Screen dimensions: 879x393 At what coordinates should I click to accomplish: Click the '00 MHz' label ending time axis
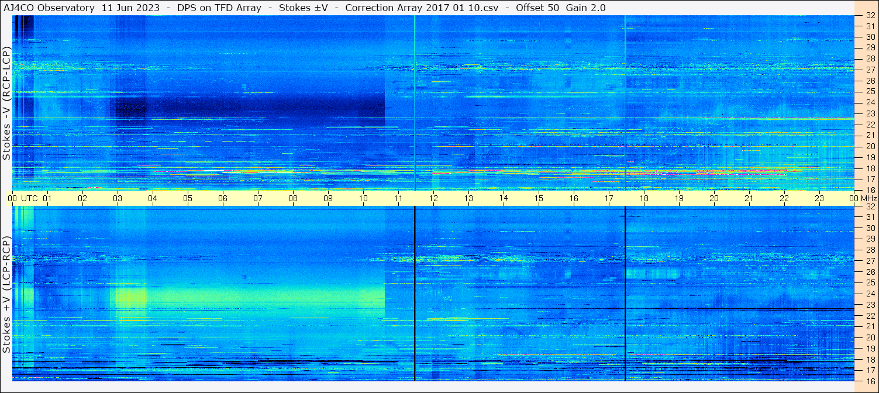click(863, 198)
